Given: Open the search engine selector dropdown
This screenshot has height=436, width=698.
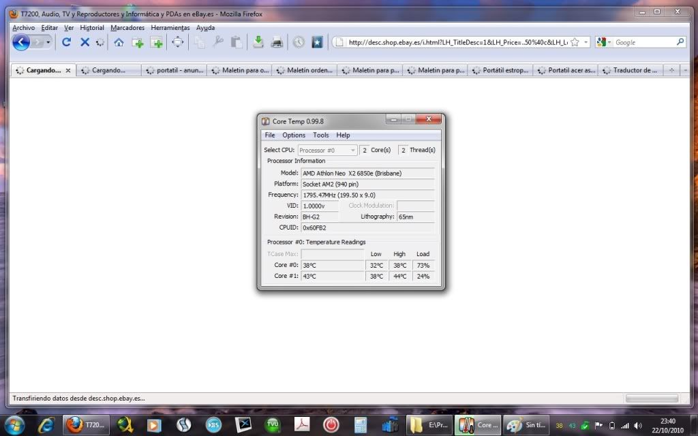Looking at the screenshot, I should point(603,42).
